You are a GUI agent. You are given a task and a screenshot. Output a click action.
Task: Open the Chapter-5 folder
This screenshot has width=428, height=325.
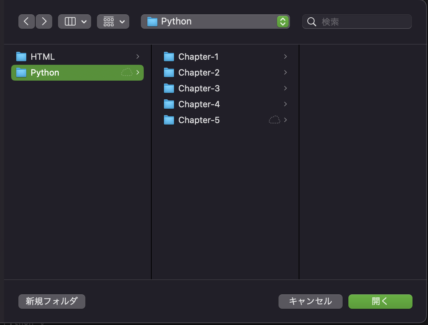[x=199, y=120]
